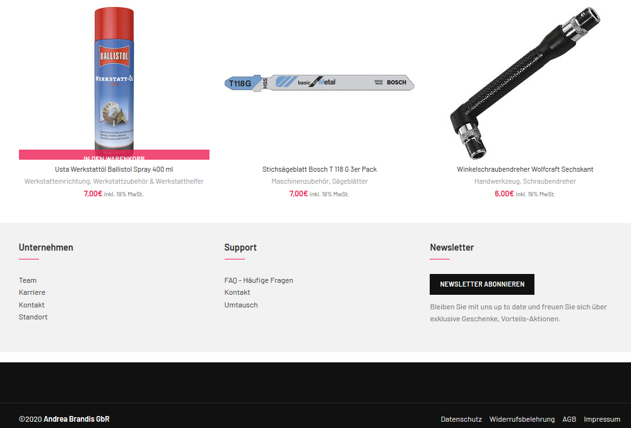
Task: Open the Standort footer link
Action: (33, 317)
